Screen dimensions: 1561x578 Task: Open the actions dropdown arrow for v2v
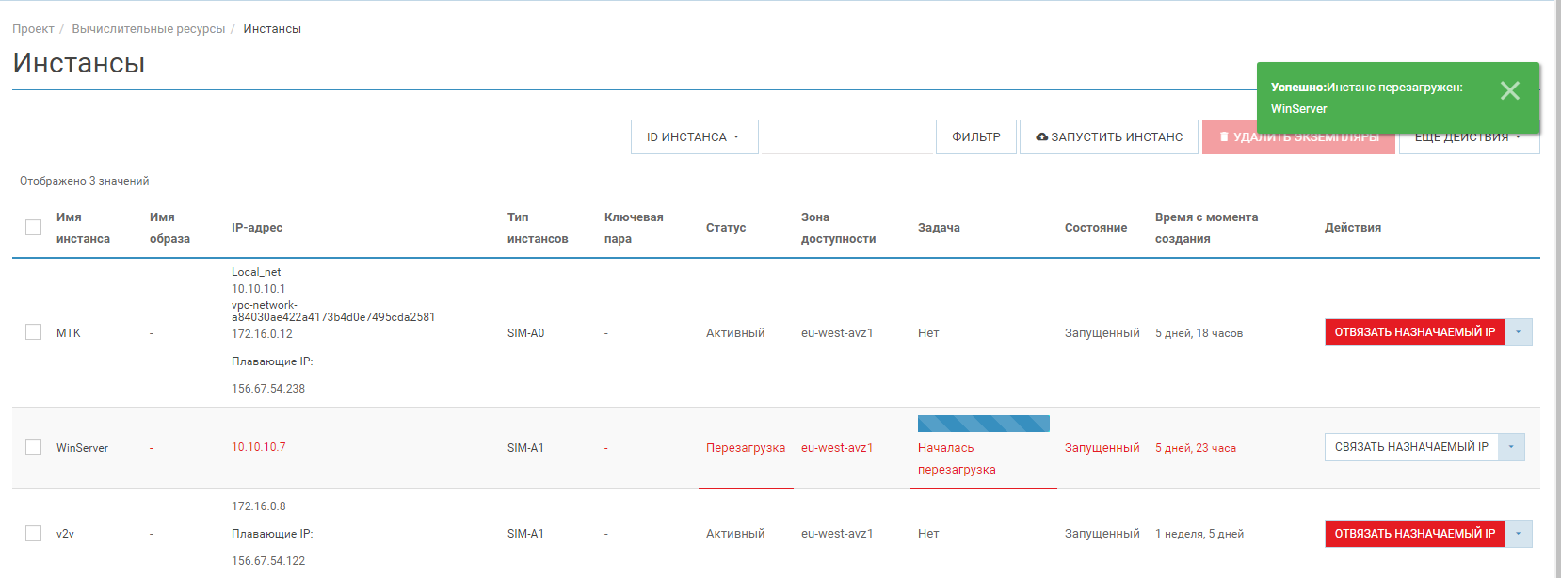coord(1518,534)
